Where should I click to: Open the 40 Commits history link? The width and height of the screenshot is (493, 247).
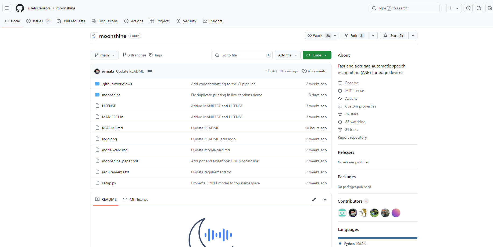point(314,71)
